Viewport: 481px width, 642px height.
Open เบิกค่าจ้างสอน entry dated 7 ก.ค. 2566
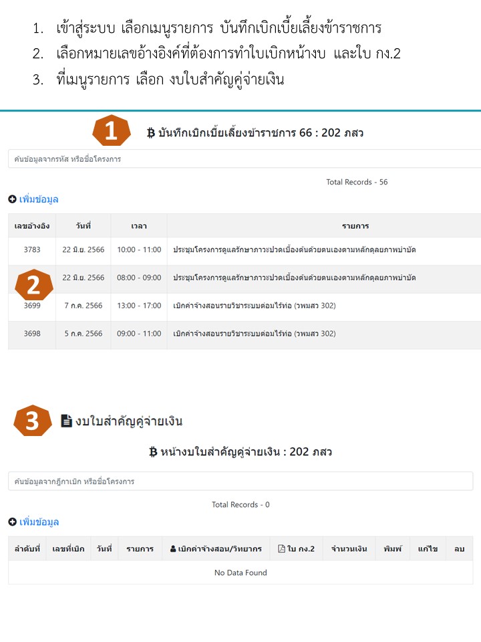[x=255, y=306]
